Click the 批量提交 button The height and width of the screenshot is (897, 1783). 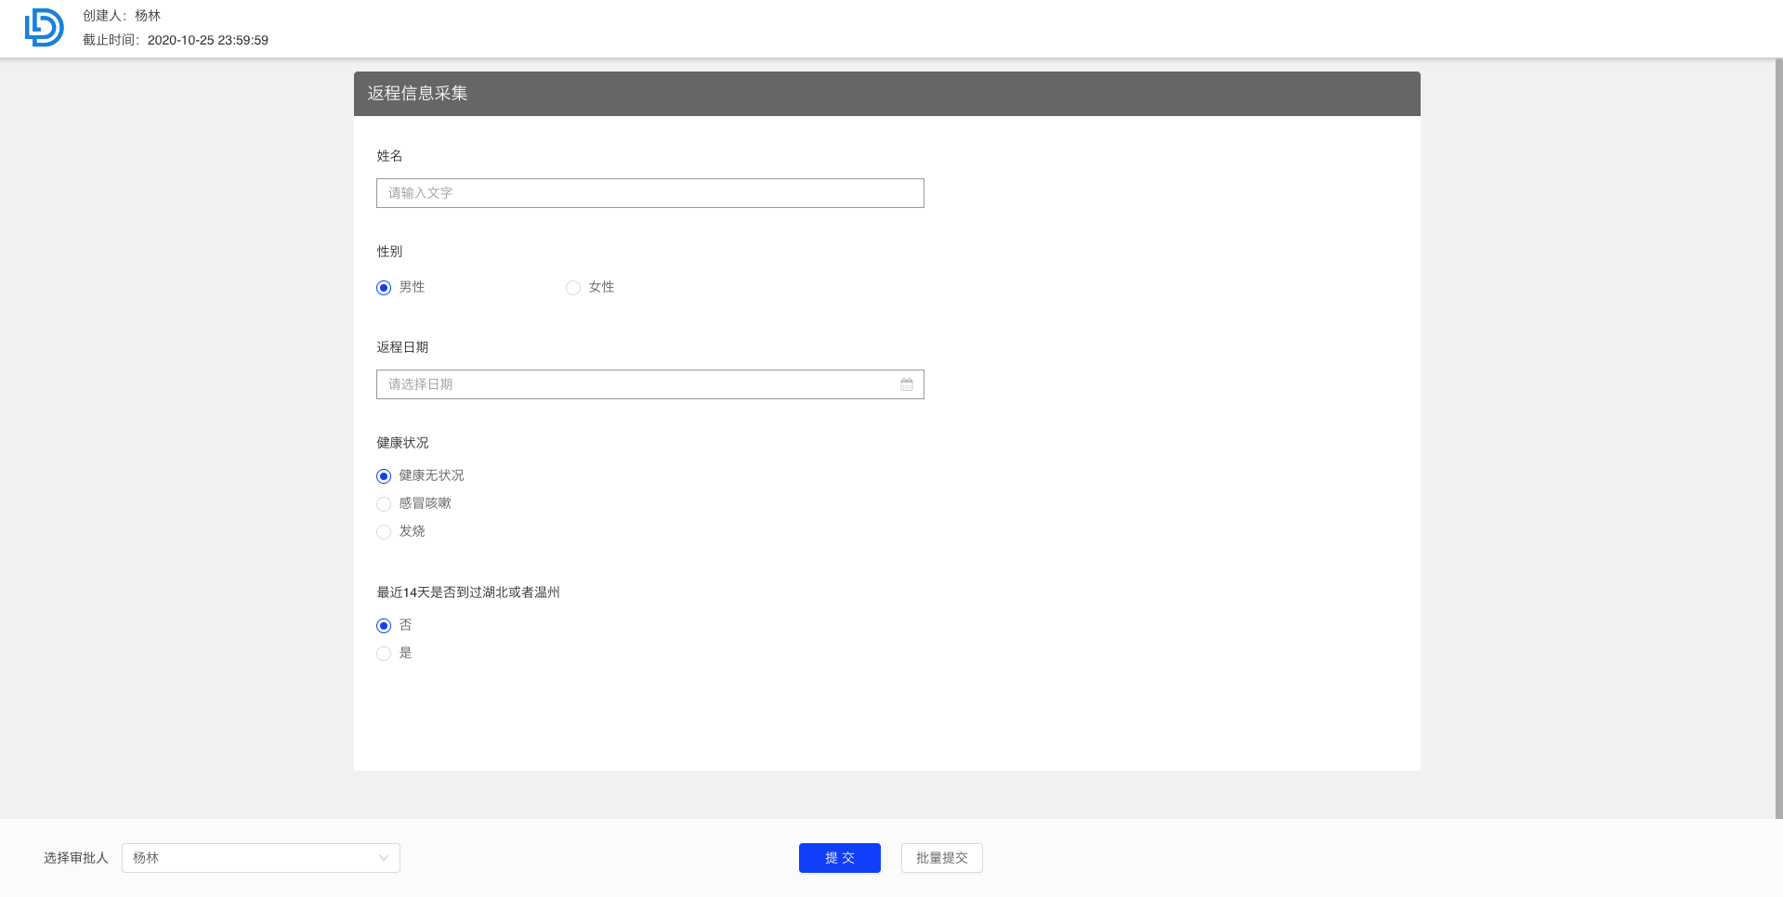click(x=941, y=858)
